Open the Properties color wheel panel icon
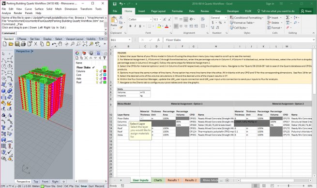 tap(77, 53)
